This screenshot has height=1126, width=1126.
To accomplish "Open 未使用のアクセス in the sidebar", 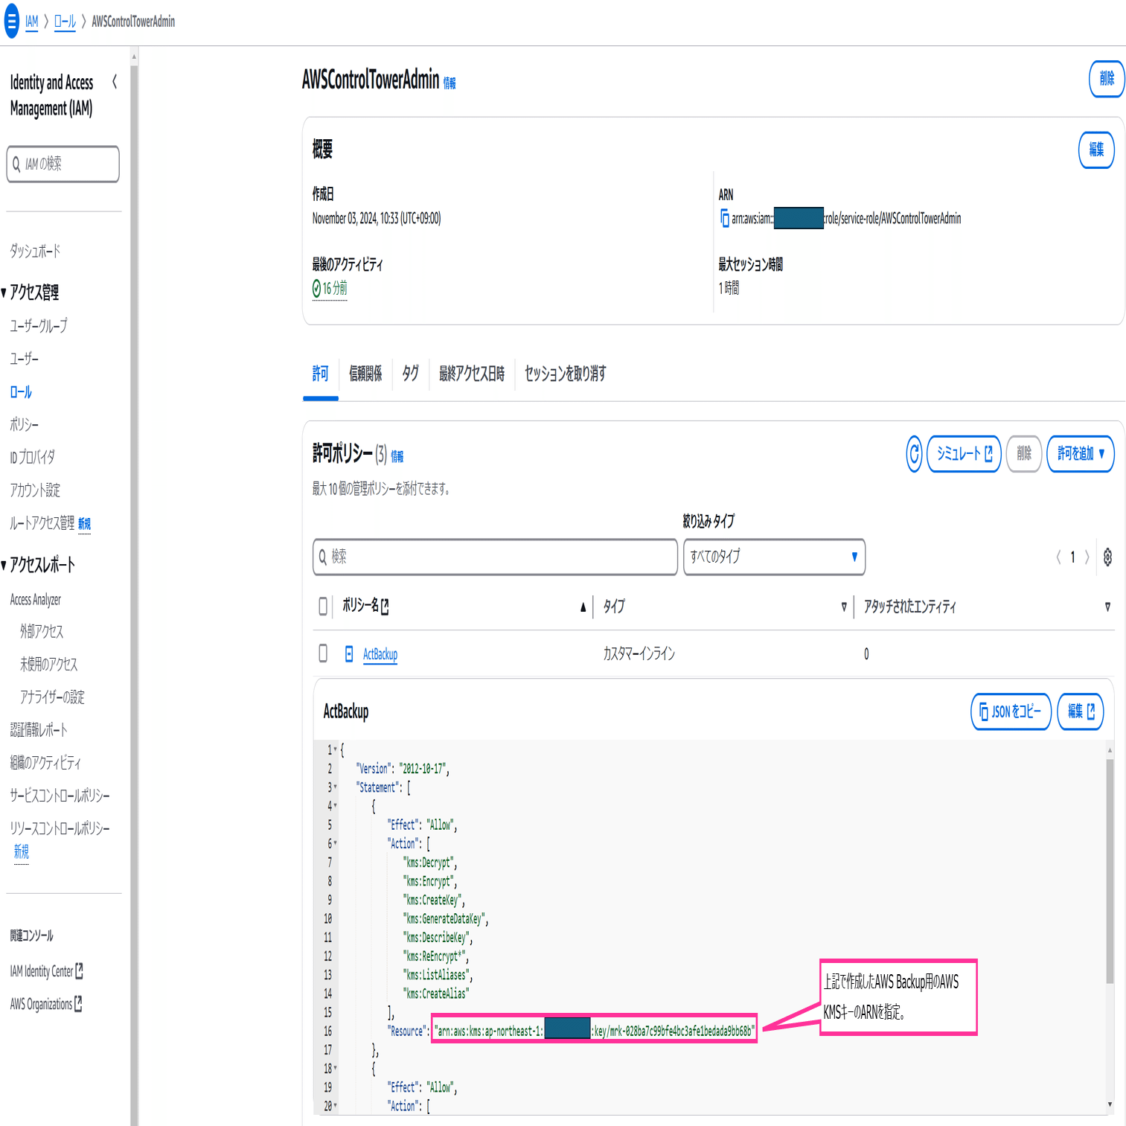I will coord(48,664).
